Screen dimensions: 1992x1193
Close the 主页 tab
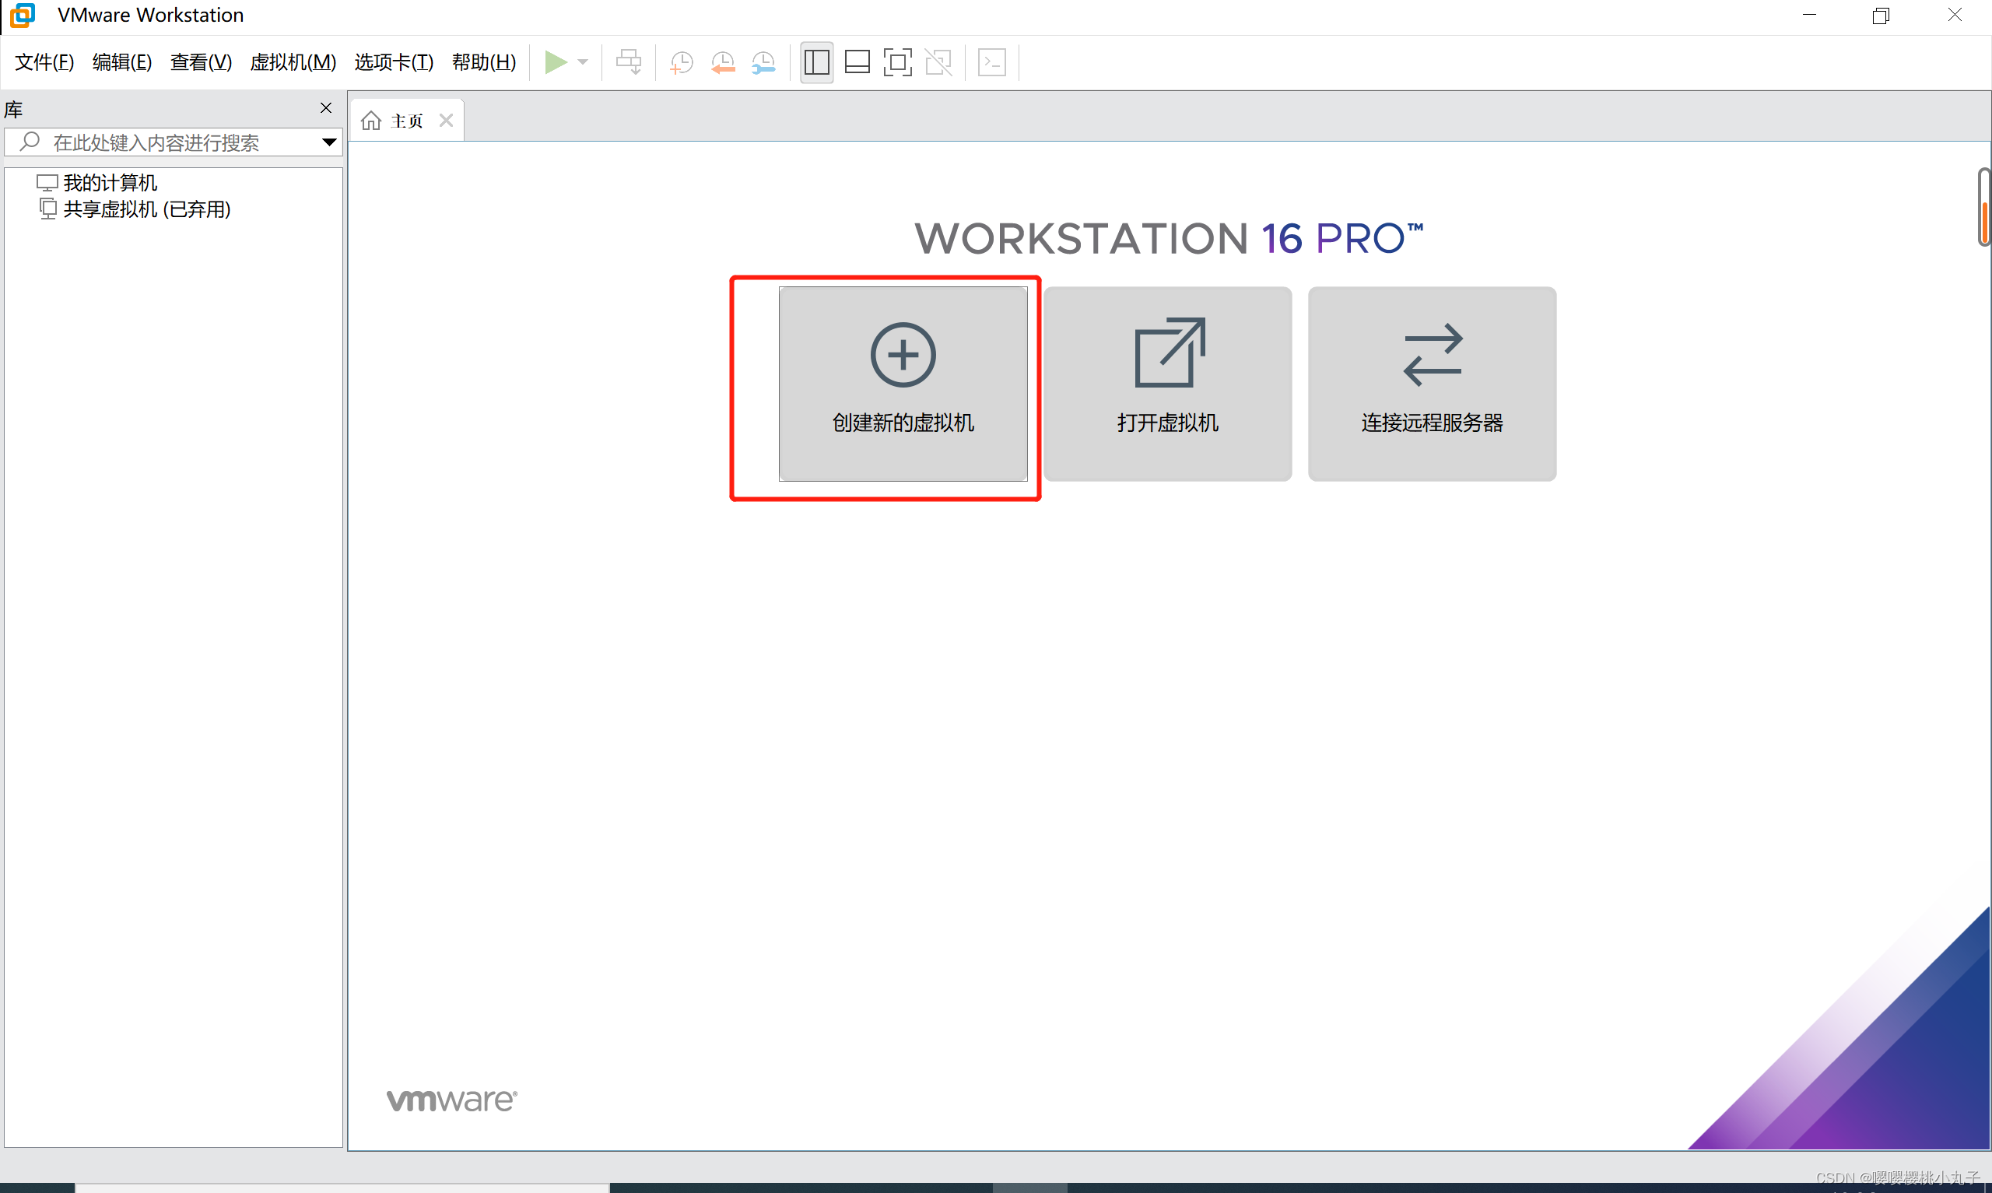446,121
